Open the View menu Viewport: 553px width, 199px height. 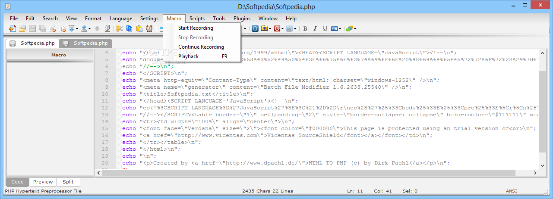point(71,19)
